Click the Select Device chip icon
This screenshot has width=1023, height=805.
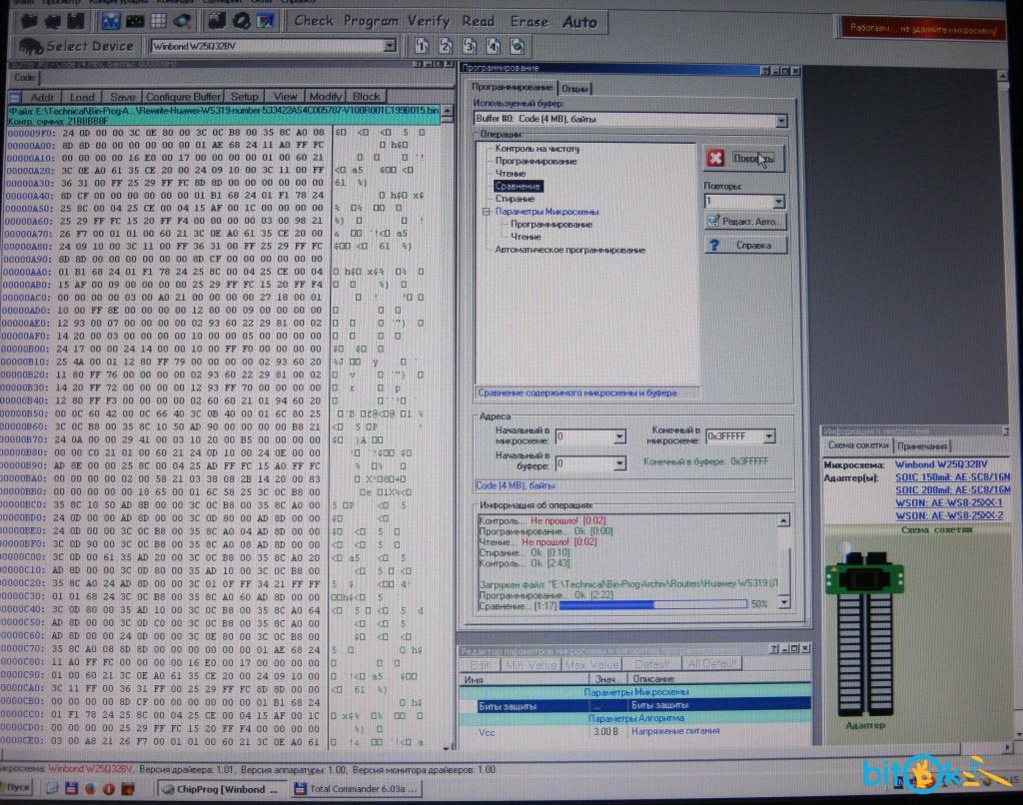31,46
